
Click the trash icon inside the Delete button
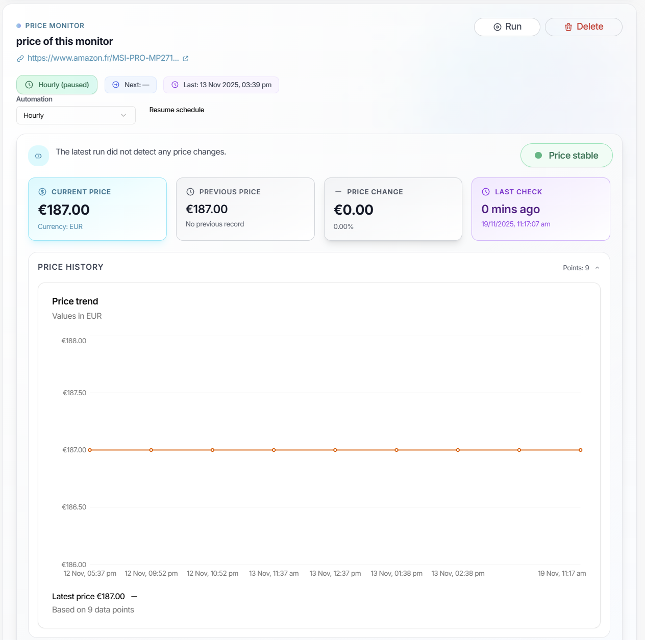pos(568,27)
